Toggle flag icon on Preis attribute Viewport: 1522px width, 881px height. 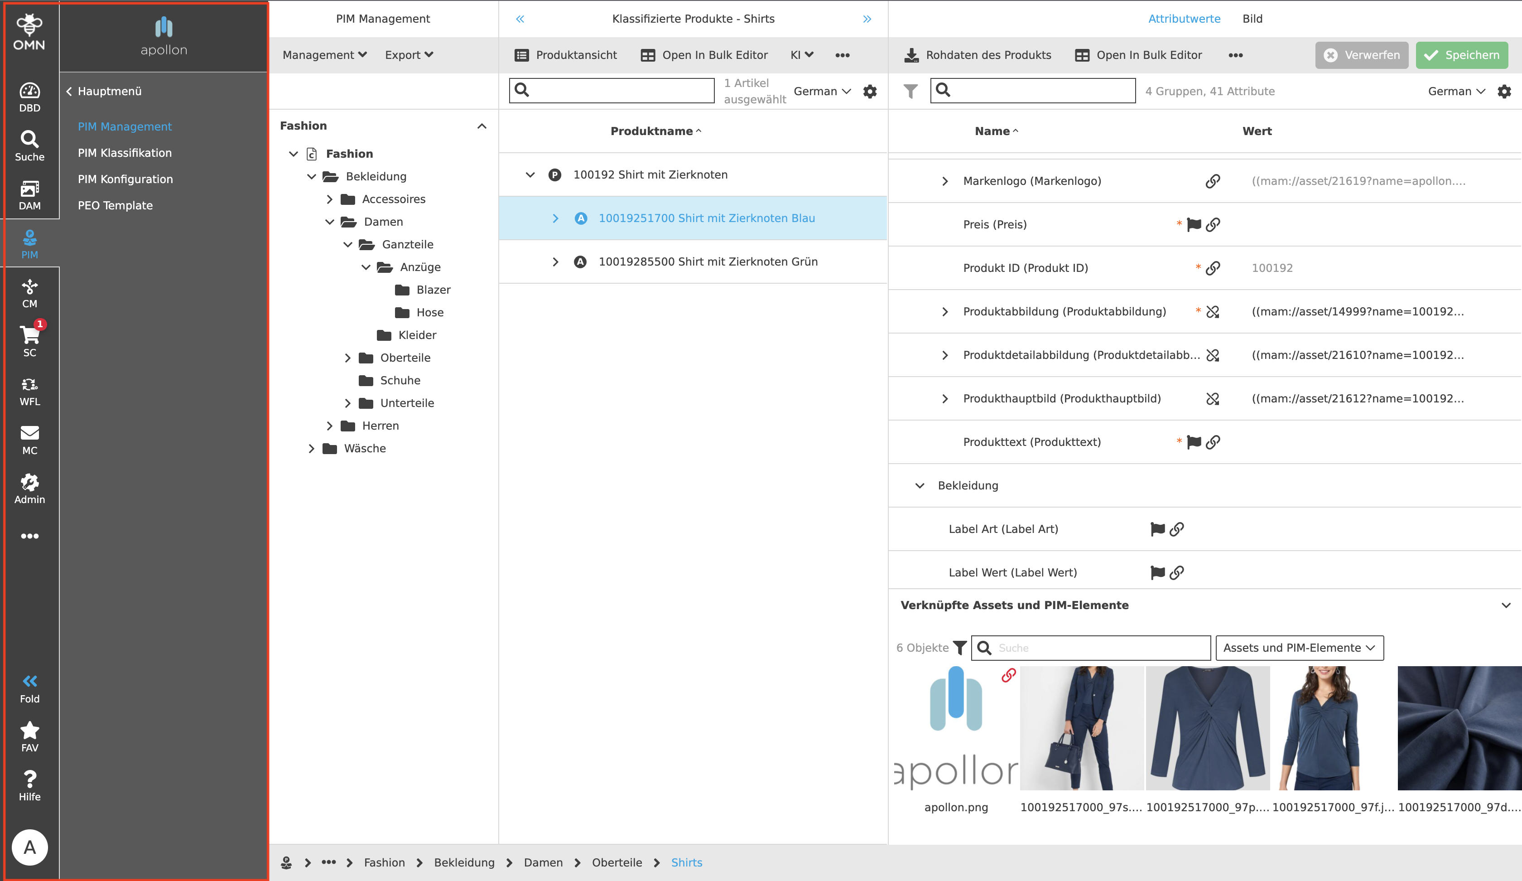tap(1194, 225)
